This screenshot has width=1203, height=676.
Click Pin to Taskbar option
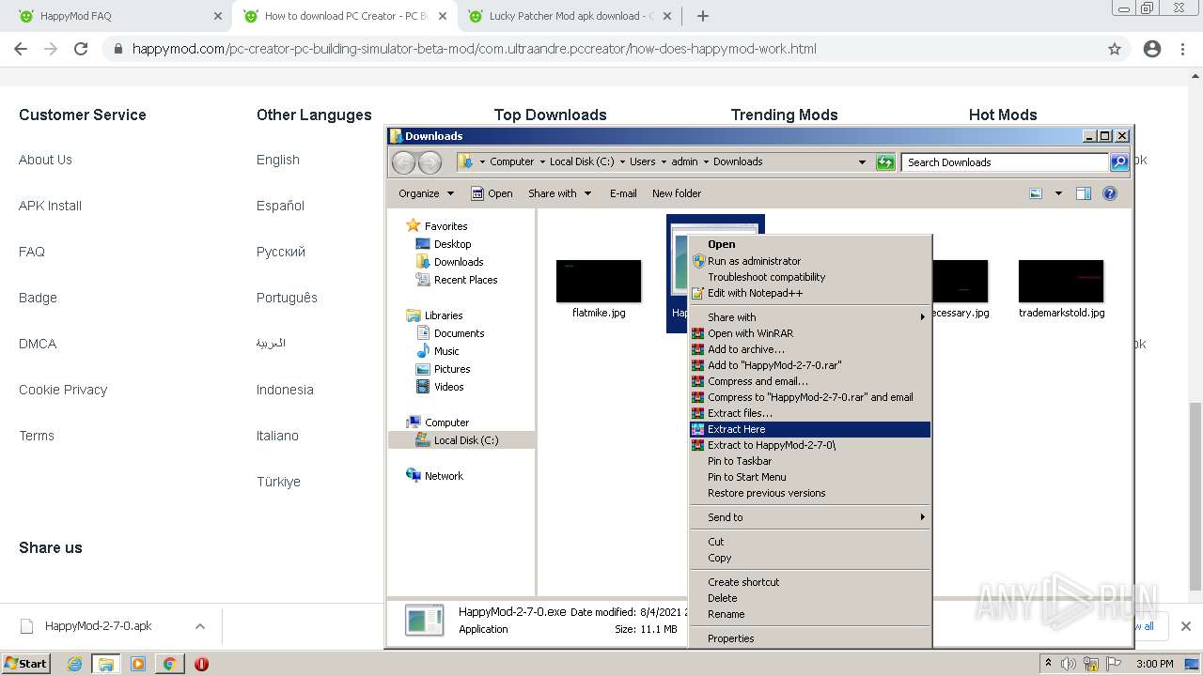[x=810, y=461]
